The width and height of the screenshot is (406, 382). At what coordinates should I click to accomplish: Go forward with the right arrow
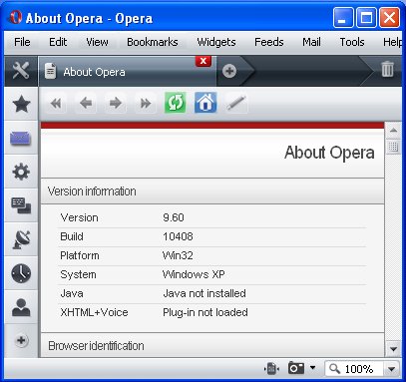pyautogui.click(x=116, y=104)
